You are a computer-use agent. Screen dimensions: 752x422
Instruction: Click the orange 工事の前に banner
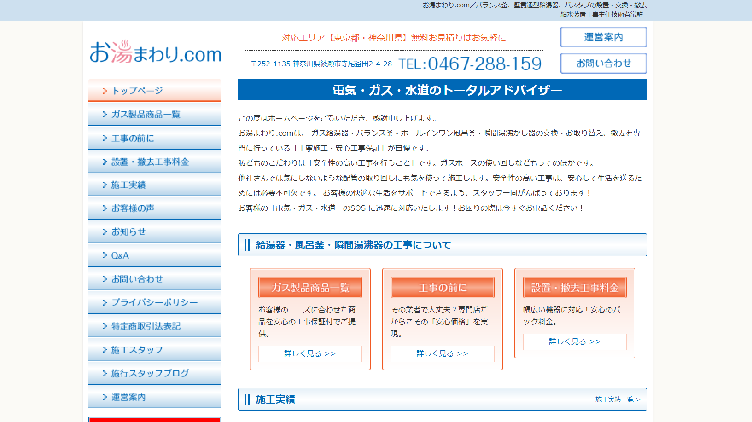tap(442, 288)
